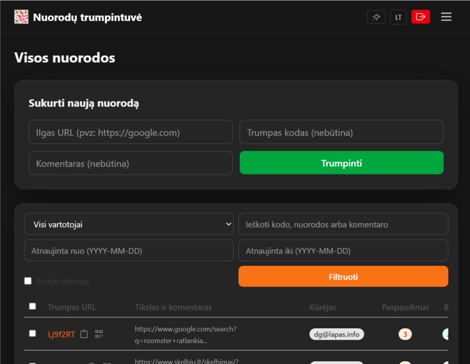Show the QR code for Lj9f2RT
The height and width of the screenshot is (364, 470).
99,334
